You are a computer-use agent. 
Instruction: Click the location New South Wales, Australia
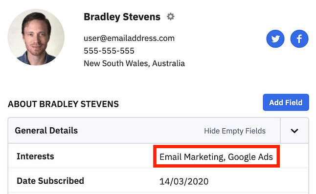point(134,63)
